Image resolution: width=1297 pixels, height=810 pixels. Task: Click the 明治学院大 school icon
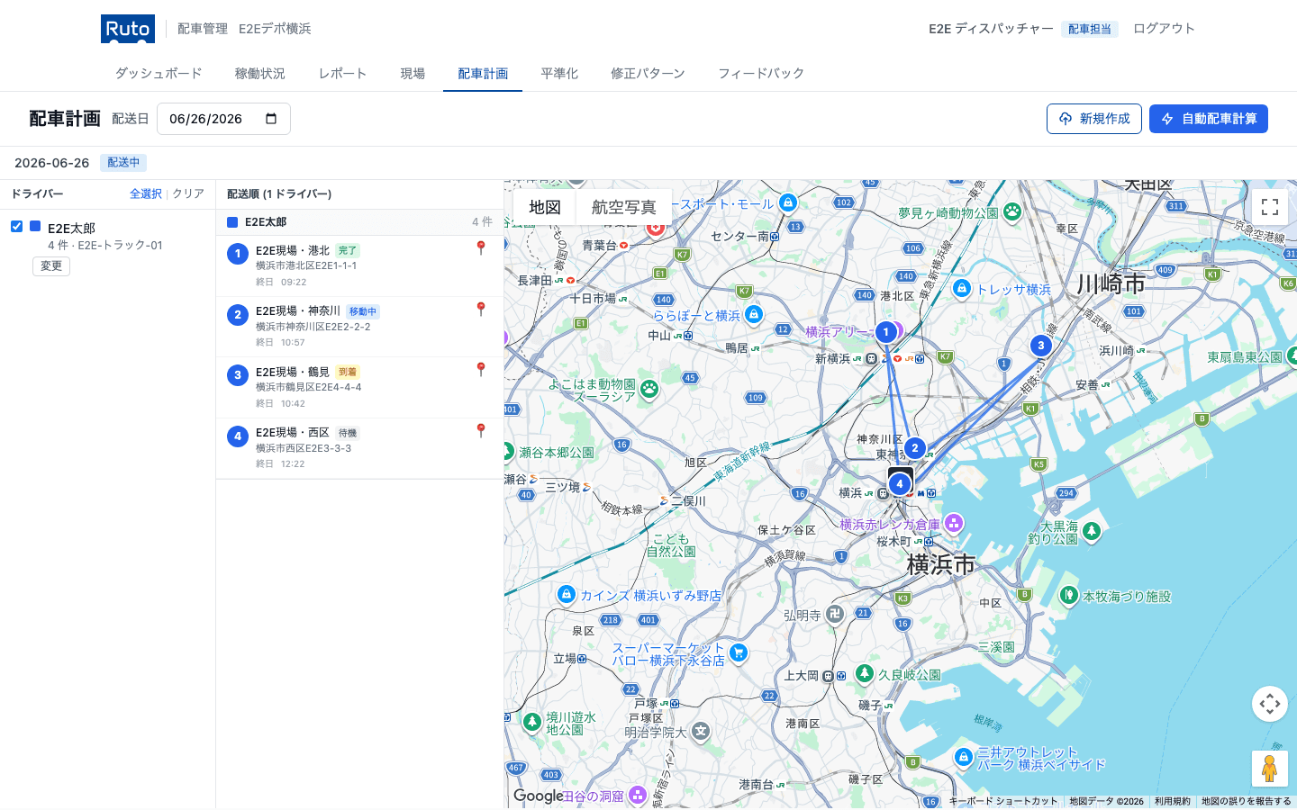[x=701, y=732]
